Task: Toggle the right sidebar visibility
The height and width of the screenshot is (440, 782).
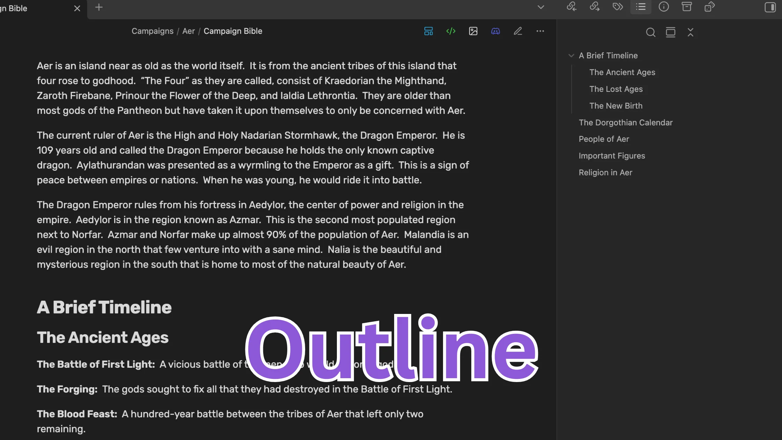Action: [770, 7]
